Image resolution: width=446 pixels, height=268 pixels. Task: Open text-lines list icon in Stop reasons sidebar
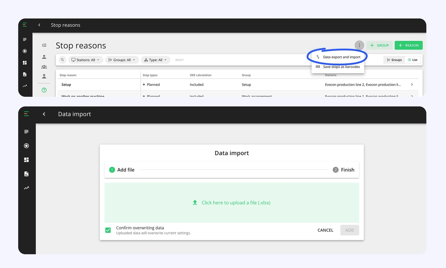point(25,39)
